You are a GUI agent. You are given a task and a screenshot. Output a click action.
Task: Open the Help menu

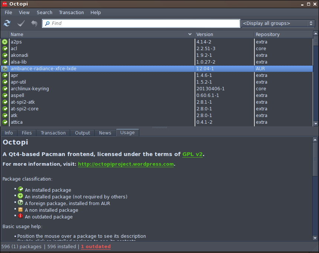click(95, 12)
